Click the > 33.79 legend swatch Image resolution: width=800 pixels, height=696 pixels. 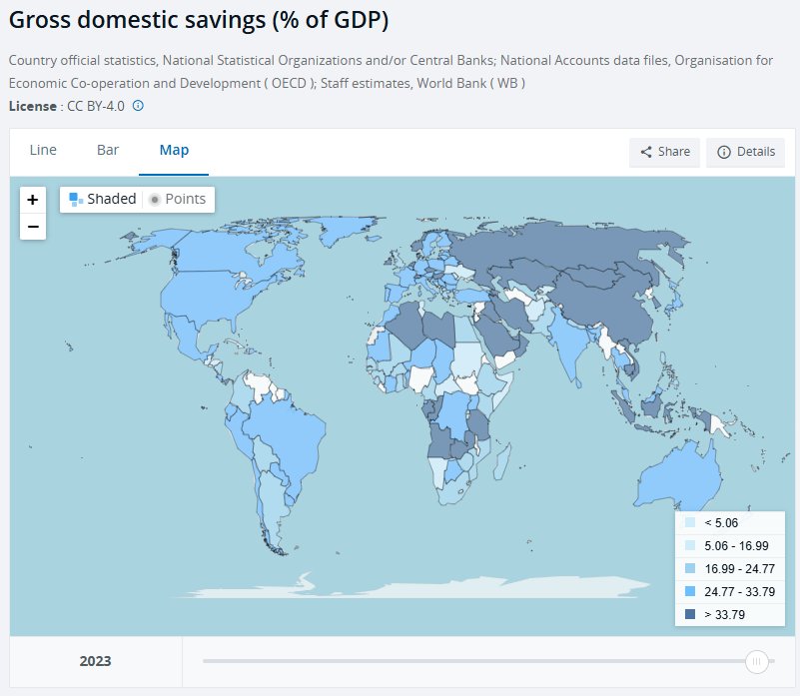(x=690, y=615)
